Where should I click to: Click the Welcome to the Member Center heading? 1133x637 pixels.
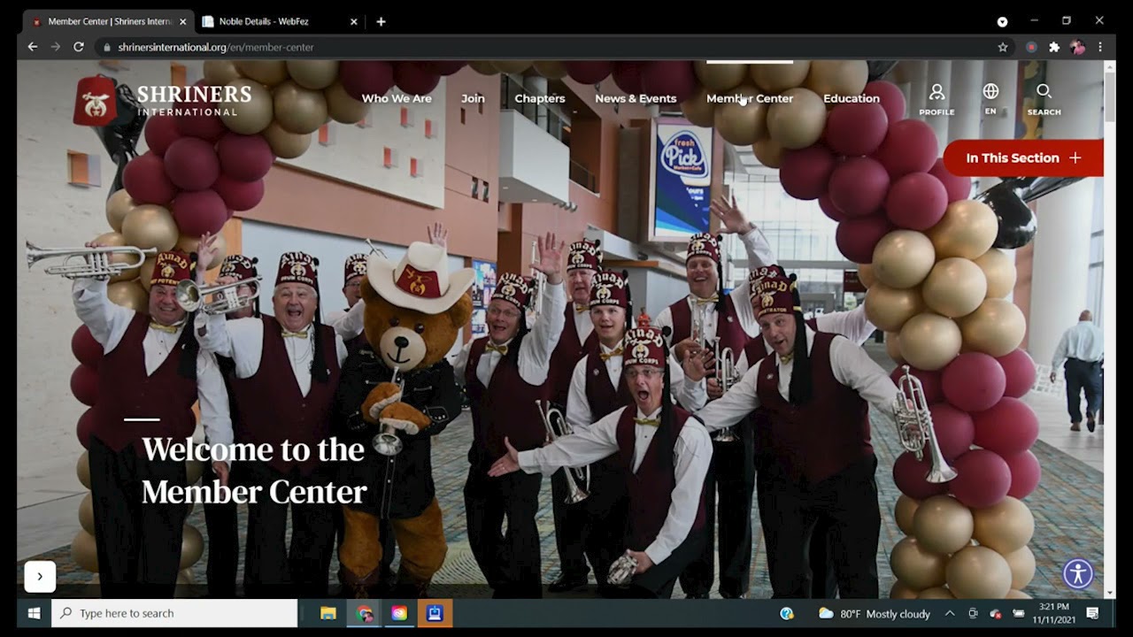click(254, 471)
